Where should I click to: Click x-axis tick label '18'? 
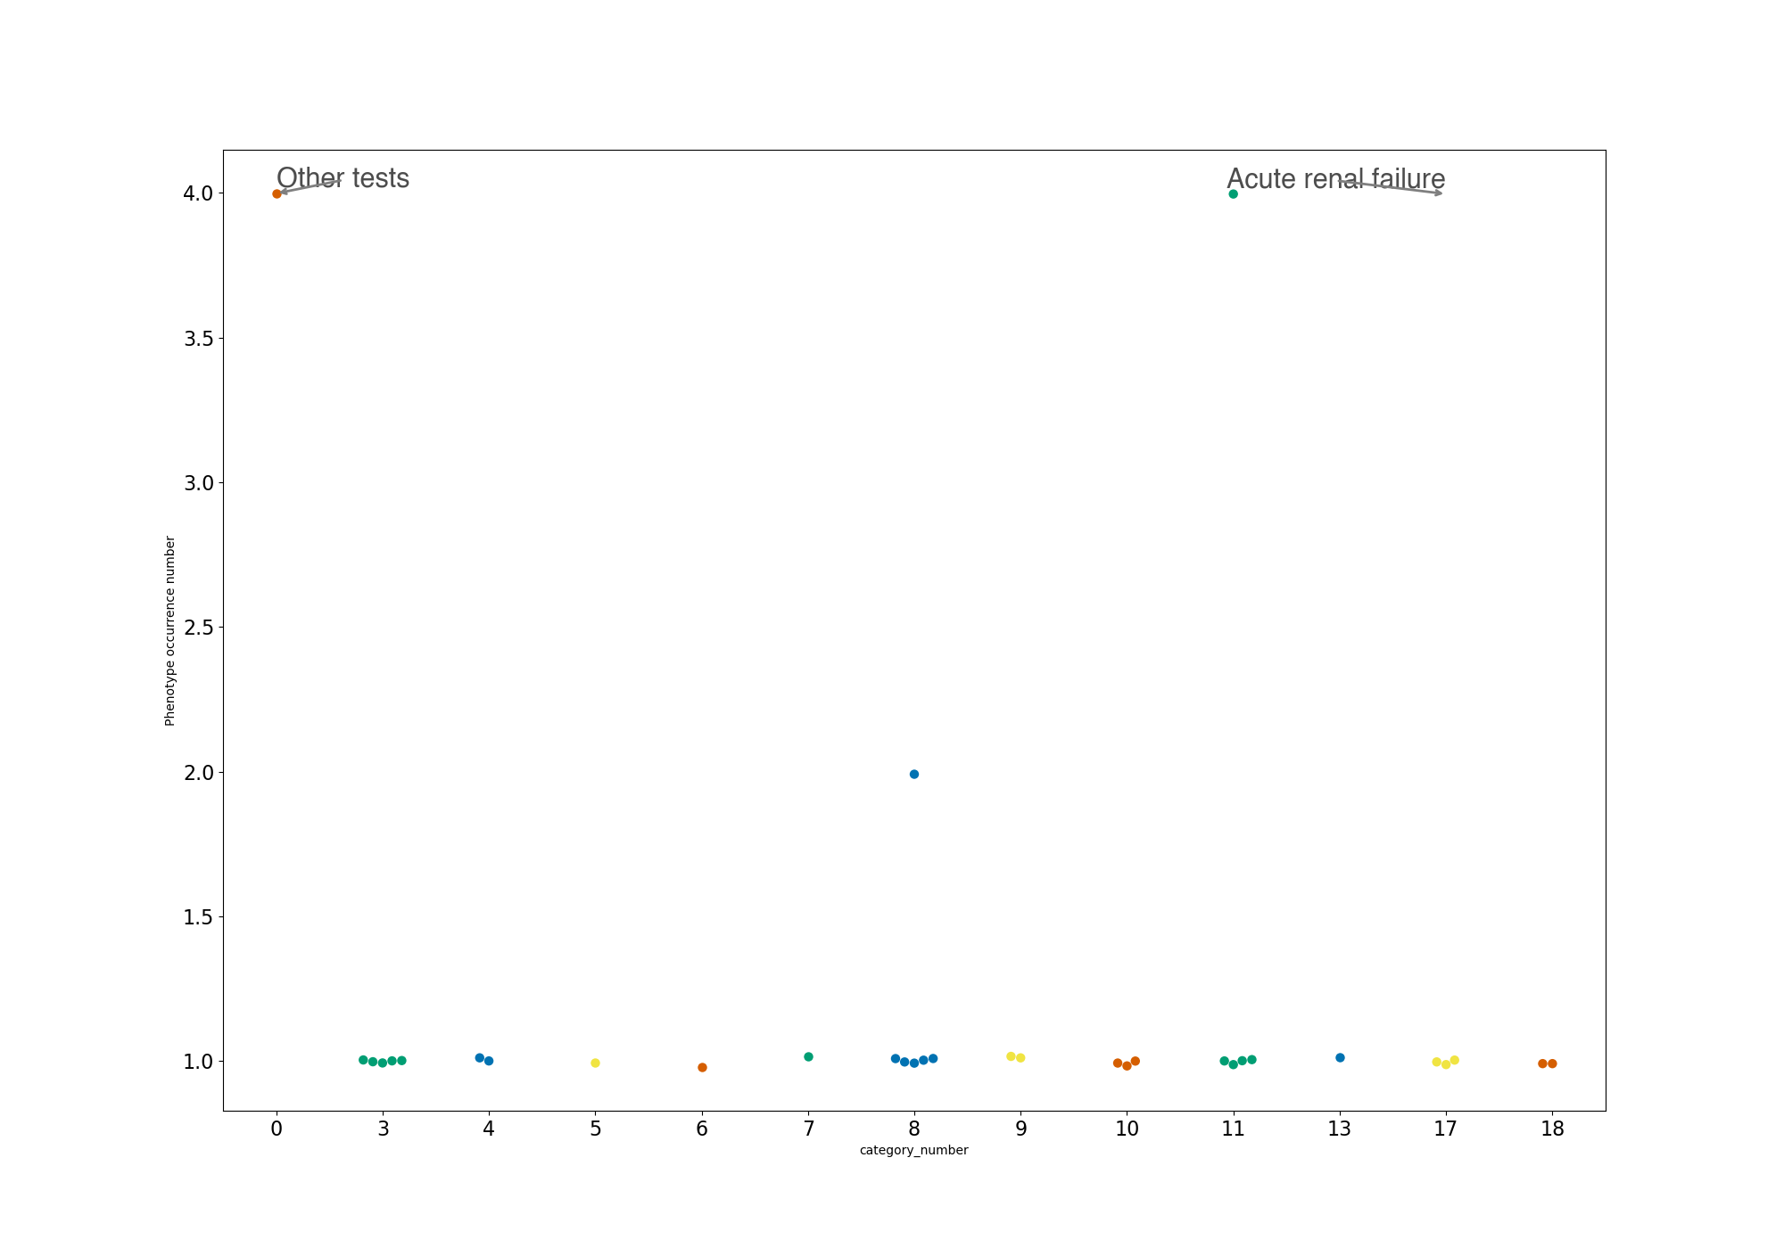click(1552, 1129)
